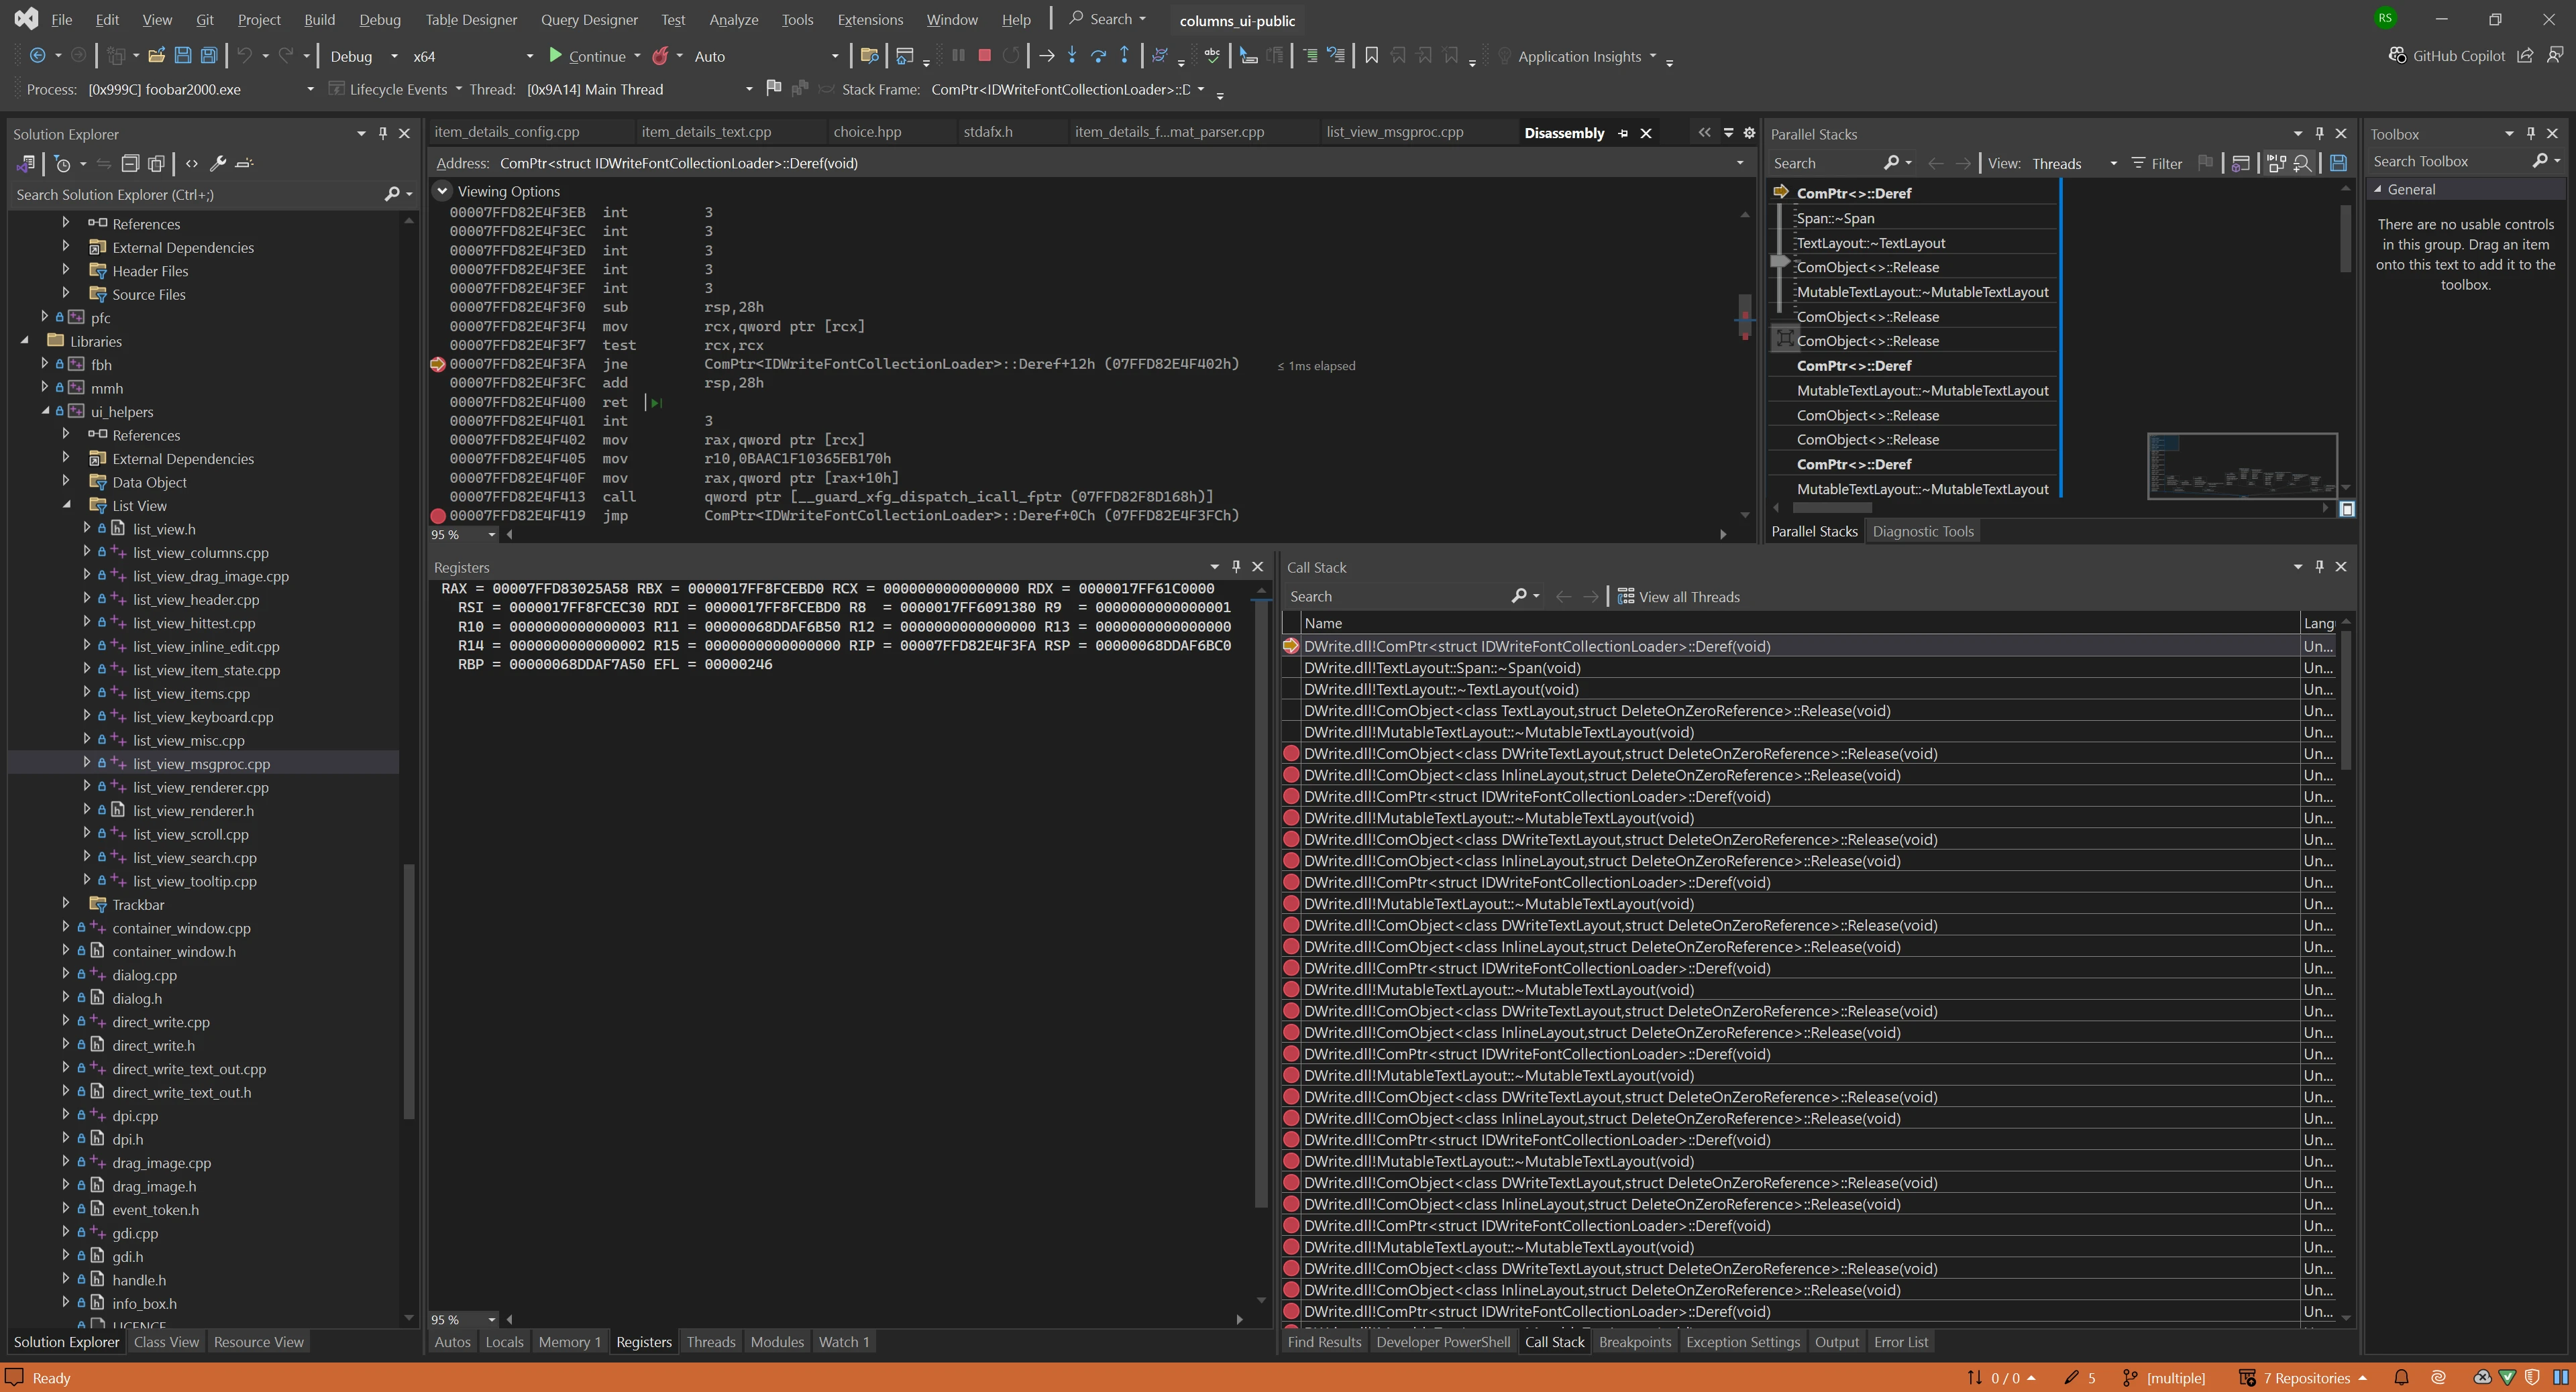Click the Restart debug icon
The image size is (2576, 1392).
coord(1010,56)
